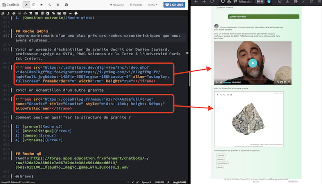Apply bold formatting in editor toolbar
Viewport: 322px width, 184px height.
tap(2, 13)
